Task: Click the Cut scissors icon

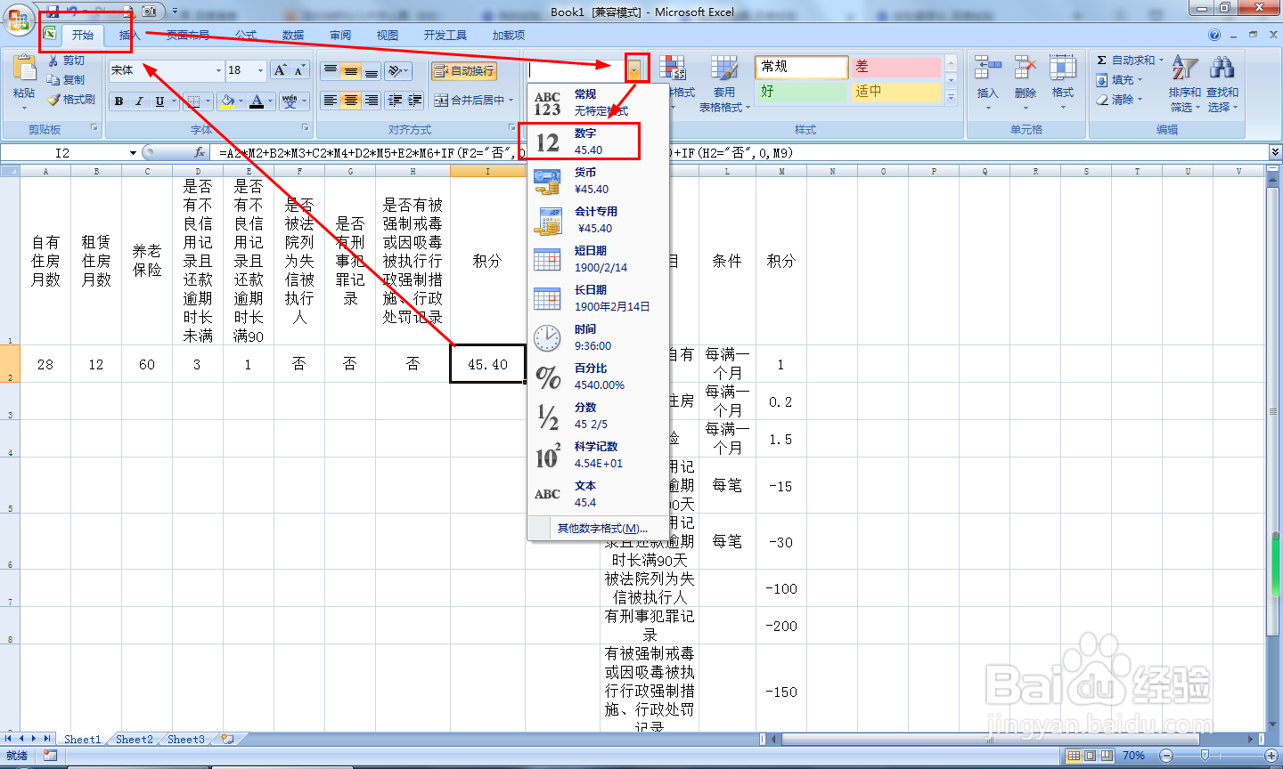Action: tap(53, 61)
